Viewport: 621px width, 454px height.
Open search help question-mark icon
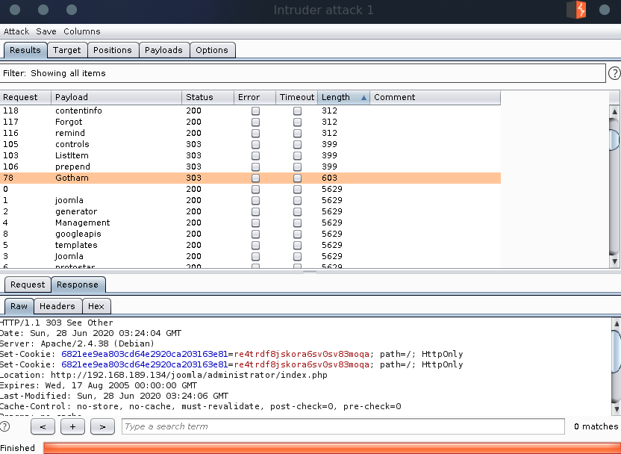(5, 426)
